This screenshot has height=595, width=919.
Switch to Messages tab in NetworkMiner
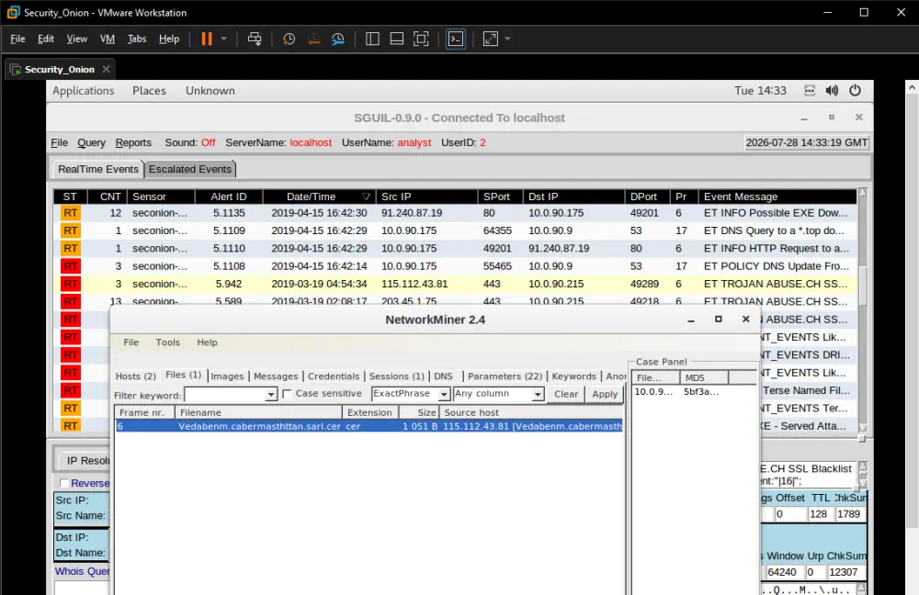276,376
